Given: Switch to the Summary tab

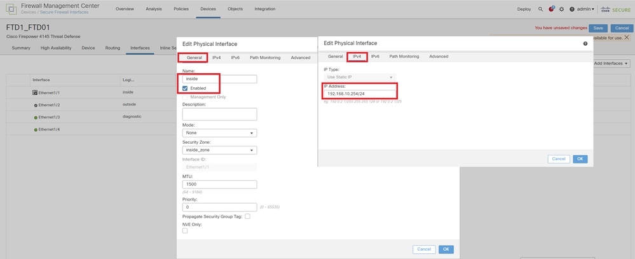Looking at the screenshot, I should click(21, 48).
